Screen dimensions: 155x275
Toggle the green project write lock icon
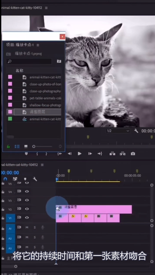(8, 146)
